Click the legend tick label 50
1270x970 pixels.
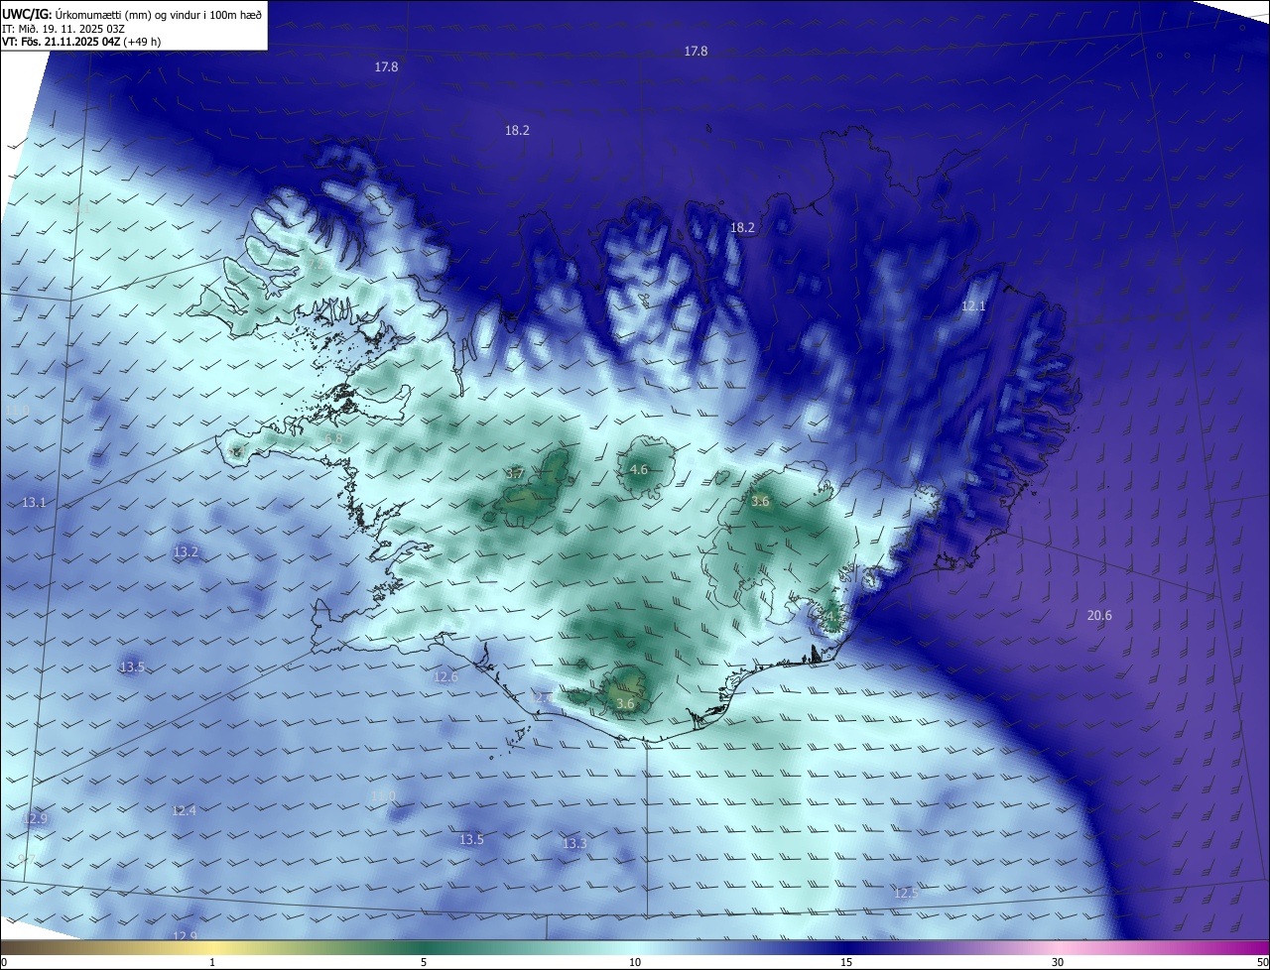1262,962
